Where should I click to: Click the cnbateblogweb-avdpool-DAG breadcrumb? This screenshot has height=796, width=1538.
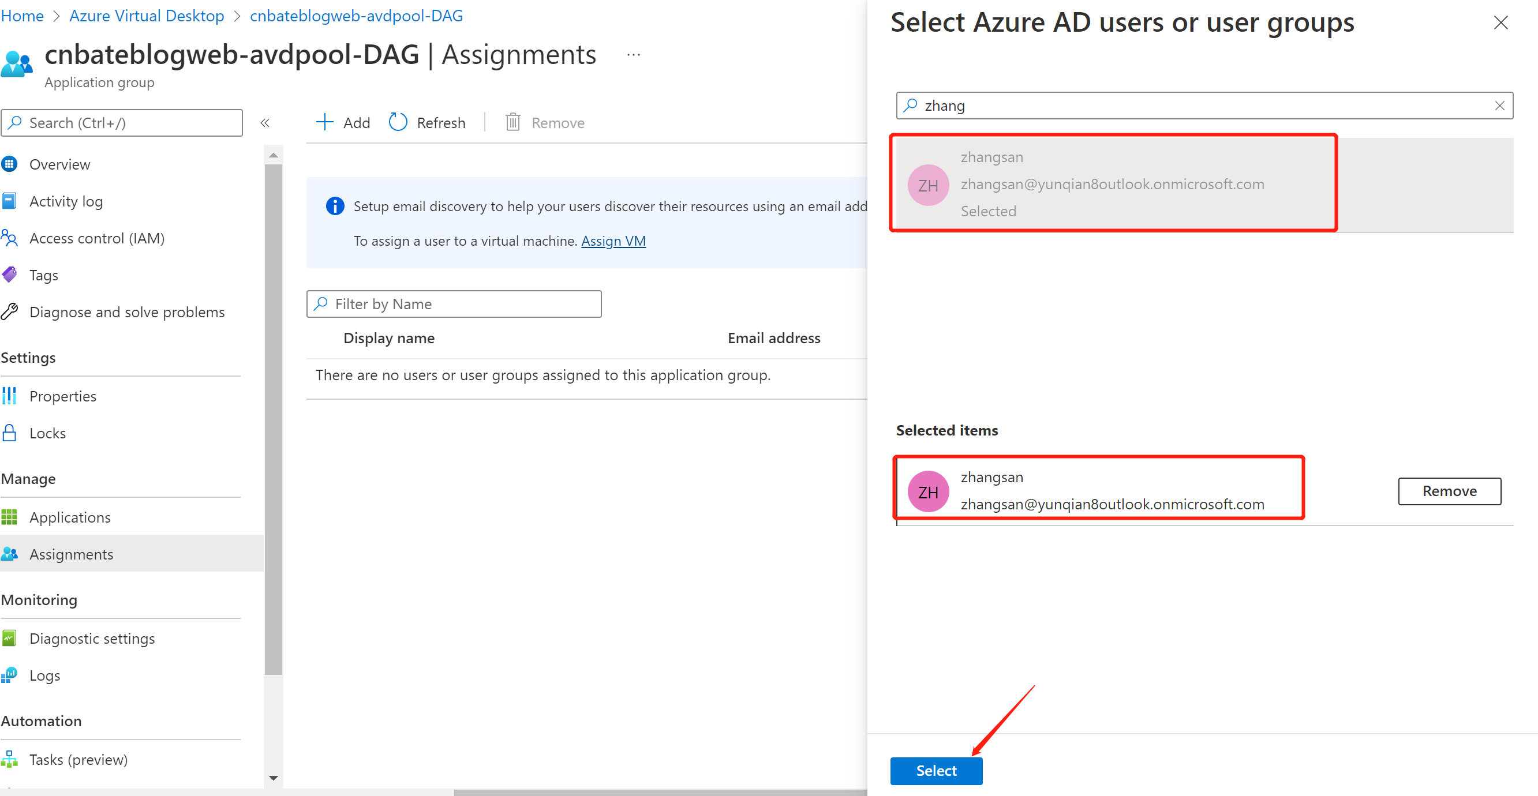click(357, 16)
